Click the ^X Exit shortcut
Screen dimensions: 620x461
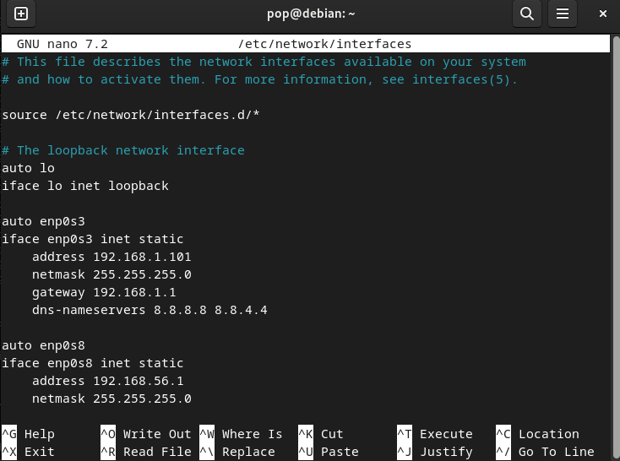(x=29, y=452)
